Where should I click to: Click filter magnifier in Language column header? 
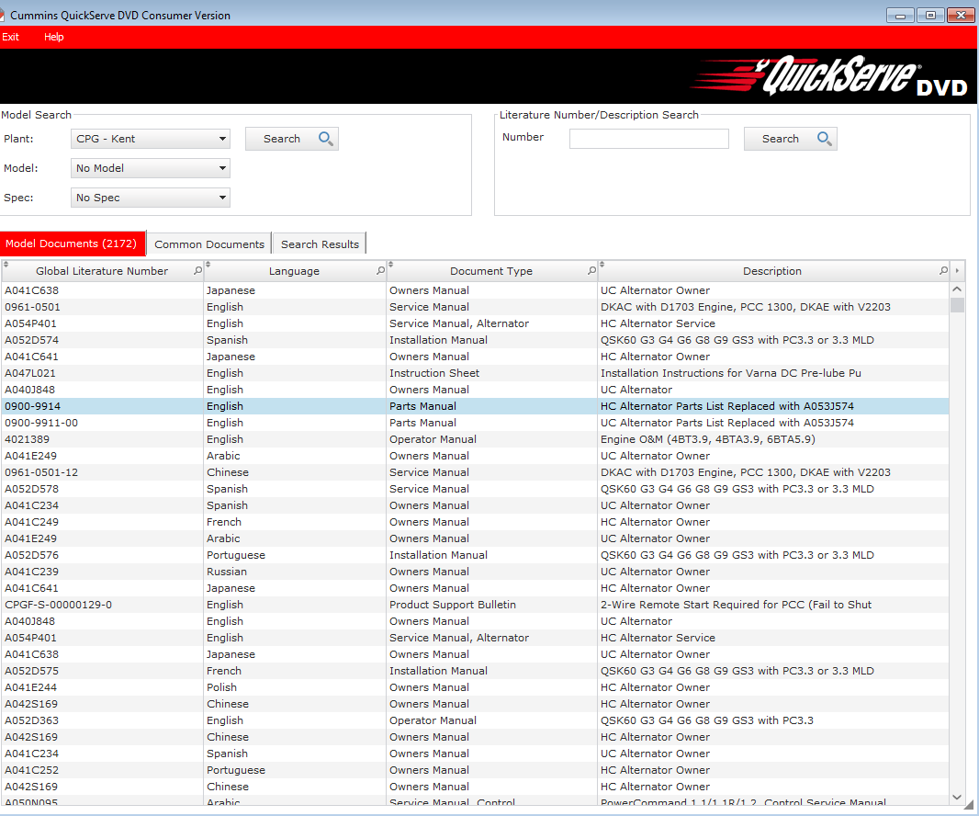pos(381,271)
